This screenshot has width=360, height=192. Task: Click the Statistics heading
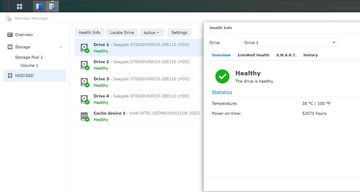pos(222,93)
